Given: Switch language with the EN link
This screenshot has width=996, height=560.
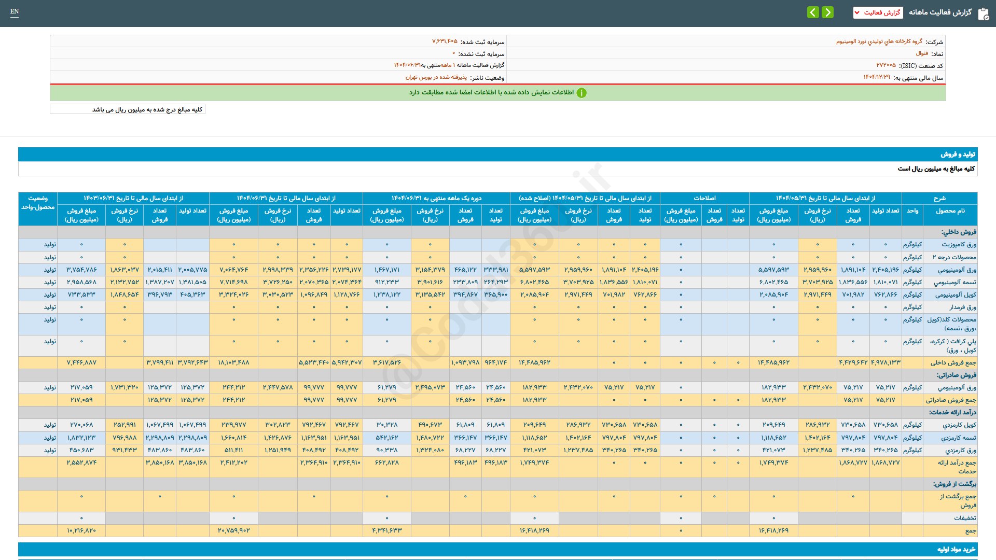Looking at the screenshot, I should tap(15, 11).
